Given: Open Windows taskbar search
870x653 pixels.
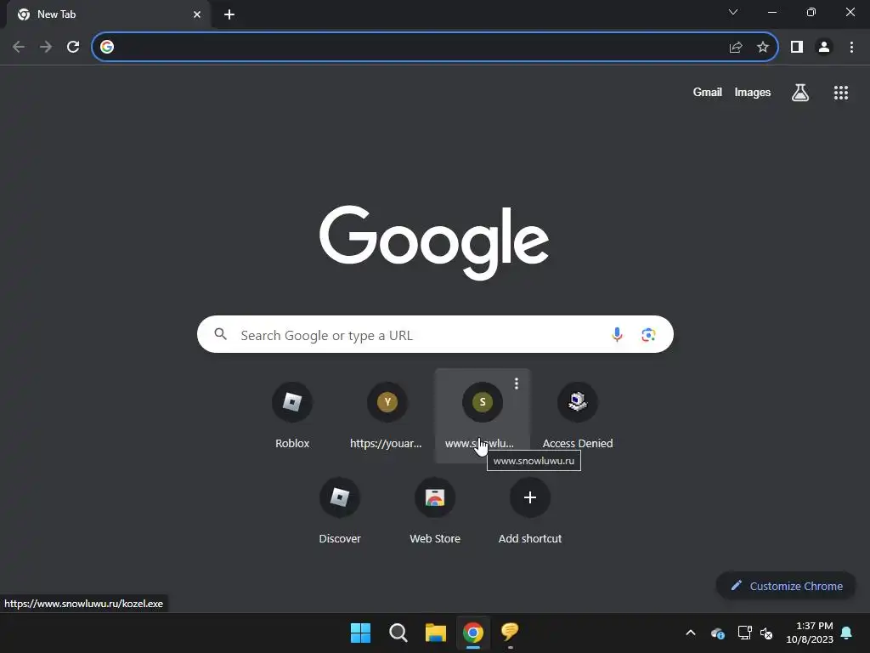Looking at the screenshot, I should (398, 633).
